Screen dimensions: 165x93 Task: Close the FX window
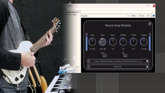coord(154,6)
